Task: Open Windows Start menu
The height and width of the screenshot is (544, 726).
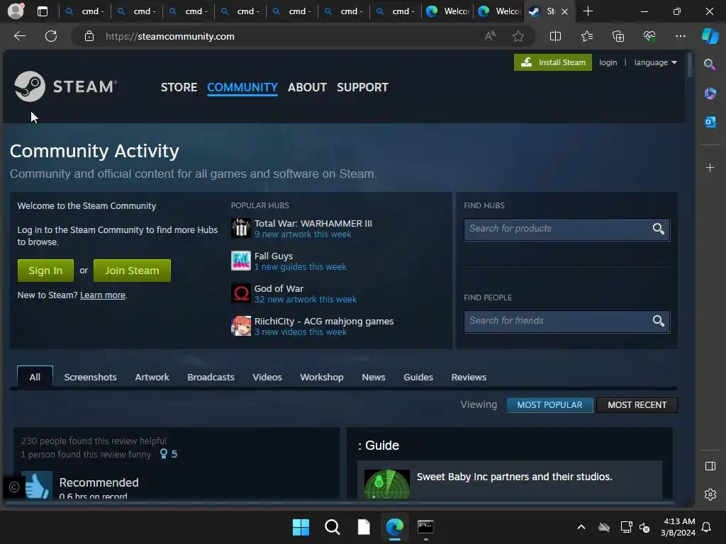Action: coord(301,527)
